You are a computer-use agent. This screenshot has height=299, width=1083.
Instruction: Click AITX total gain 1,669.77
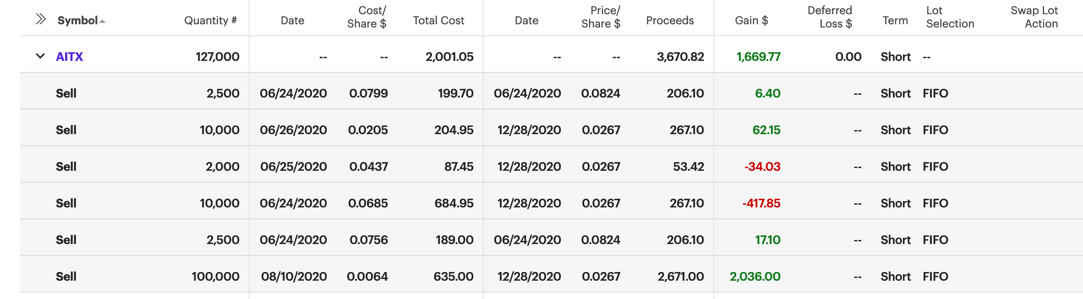point(758,57)
